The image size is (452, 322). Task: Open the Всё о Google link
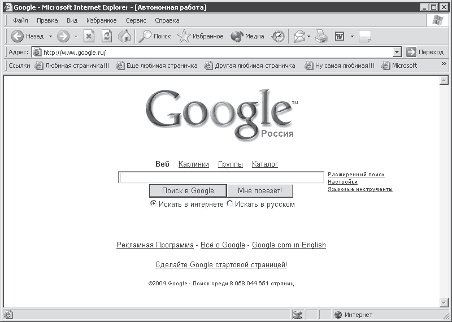pyautogui.click(x=223, y=245)
